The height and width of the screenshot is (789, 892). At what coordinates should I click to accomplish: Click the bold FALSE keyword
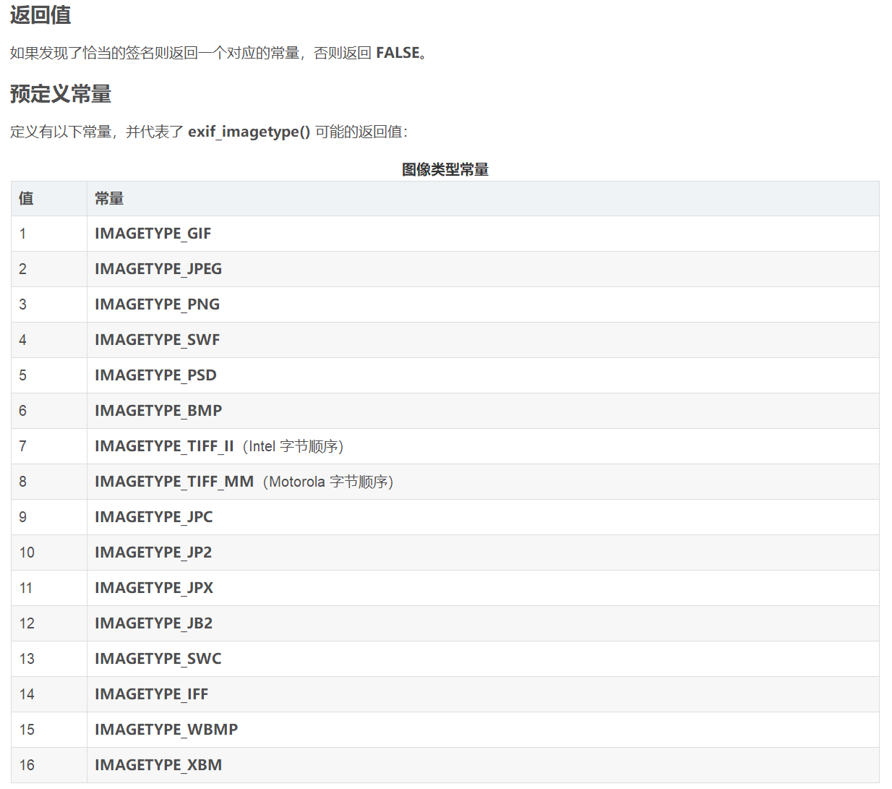(x=398, y=53)
